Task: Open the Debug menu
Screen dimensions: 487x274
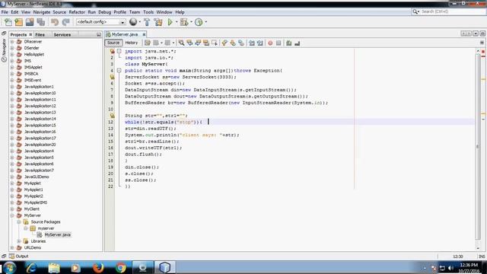Action: click(105, 12)
